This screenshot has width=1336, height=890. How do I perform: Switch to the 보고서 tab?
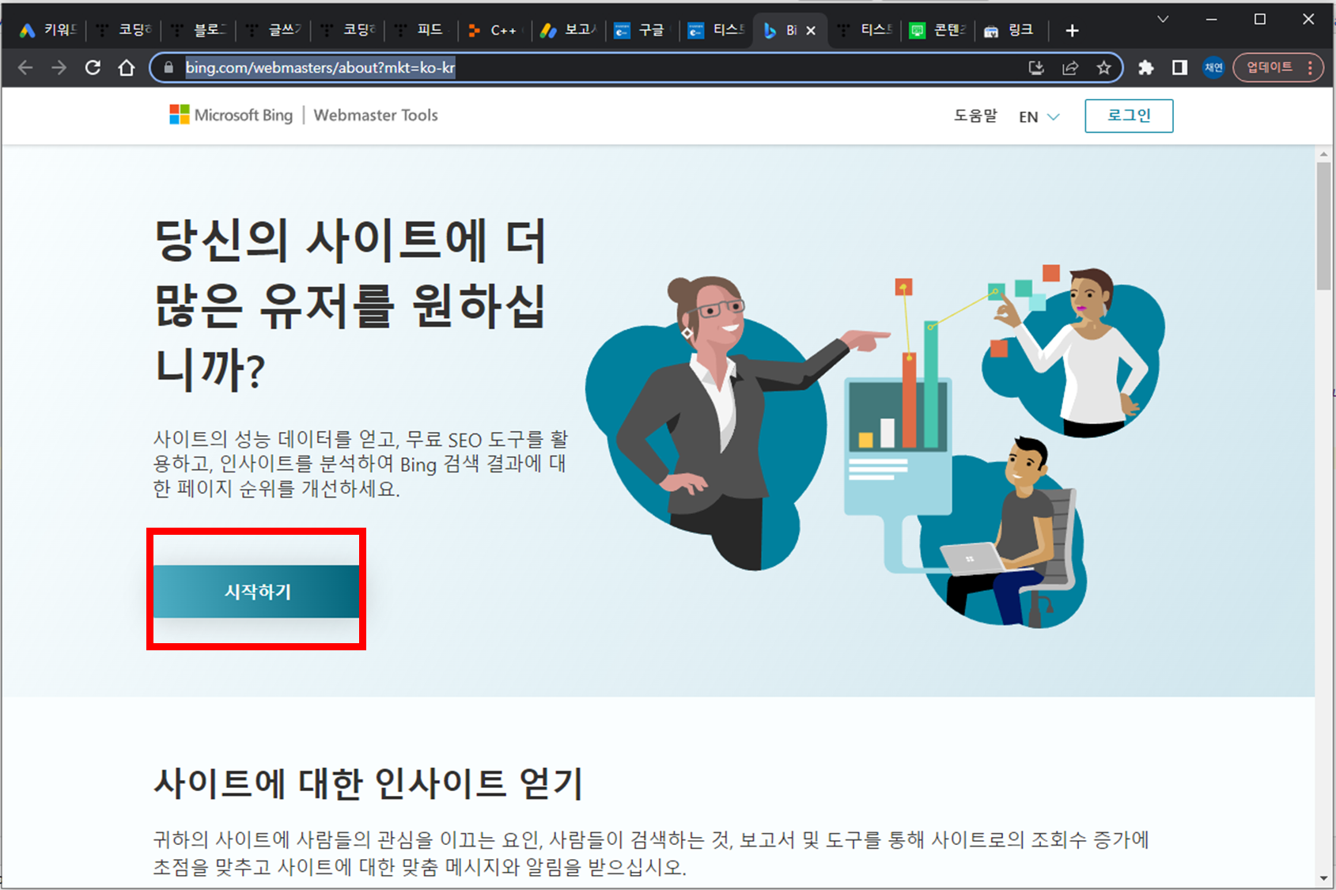(x=568, y=31)
